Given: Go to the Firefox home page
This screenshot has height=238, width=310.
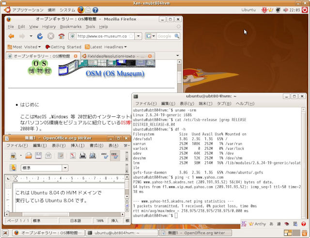Looking at the screenshot, I should tap(62, 36).
